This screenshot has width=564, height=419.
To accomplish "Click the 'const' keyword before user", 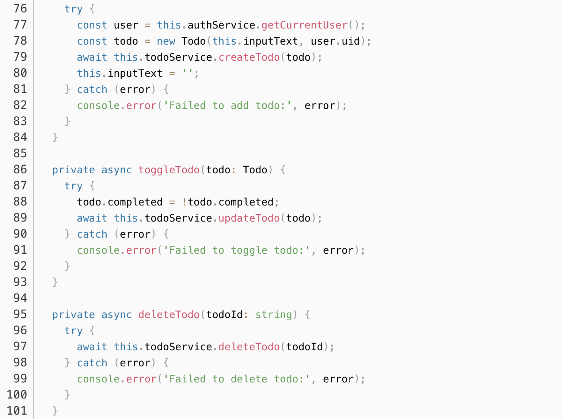I will coord(92,25).
